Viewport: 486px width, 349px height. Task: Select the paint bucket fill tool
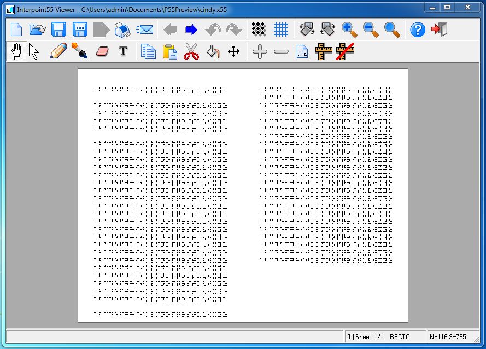[213, 52]
